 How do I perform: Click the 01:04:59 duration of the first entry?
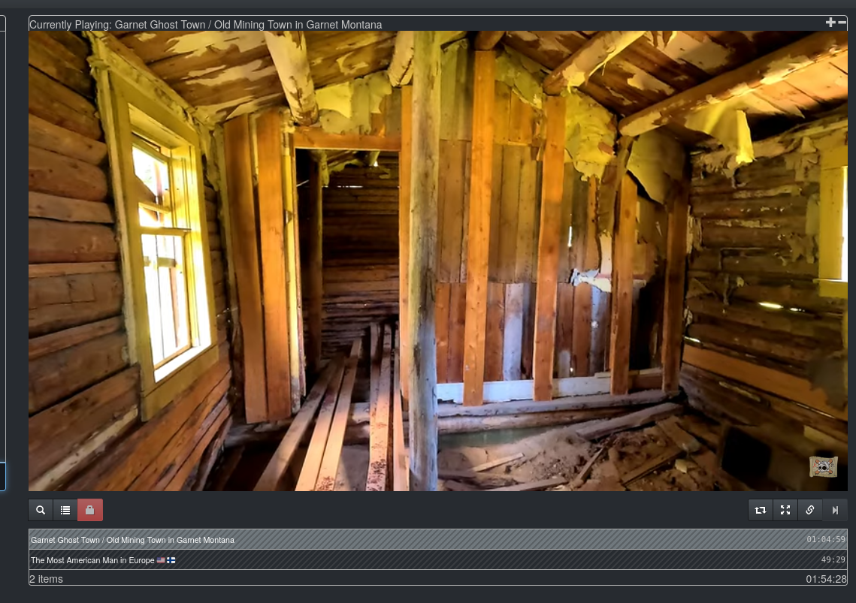click(x=825, y=540)
